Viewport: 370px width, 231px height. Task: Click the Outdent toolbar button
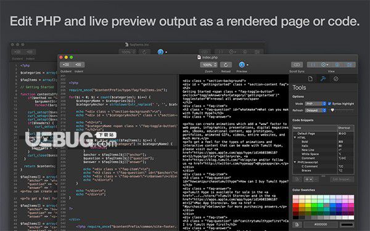[x=66, y=65]
